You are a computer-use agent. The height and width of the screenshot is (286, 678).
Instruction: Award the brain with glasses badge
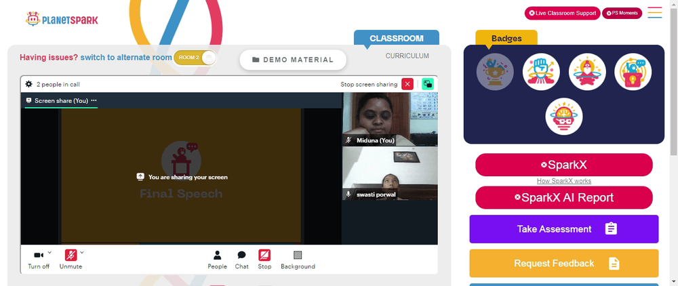coord(564,116)
